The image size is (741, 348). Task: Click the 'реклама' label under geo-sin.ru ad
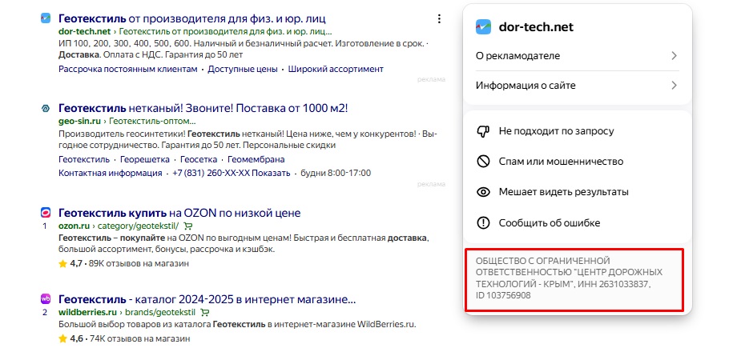(x=431, y=184)
